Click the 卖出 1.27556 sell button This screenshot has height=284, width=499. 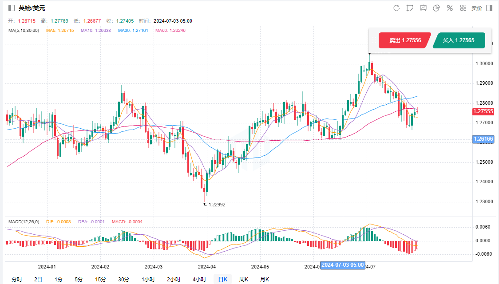click(404, 40)
